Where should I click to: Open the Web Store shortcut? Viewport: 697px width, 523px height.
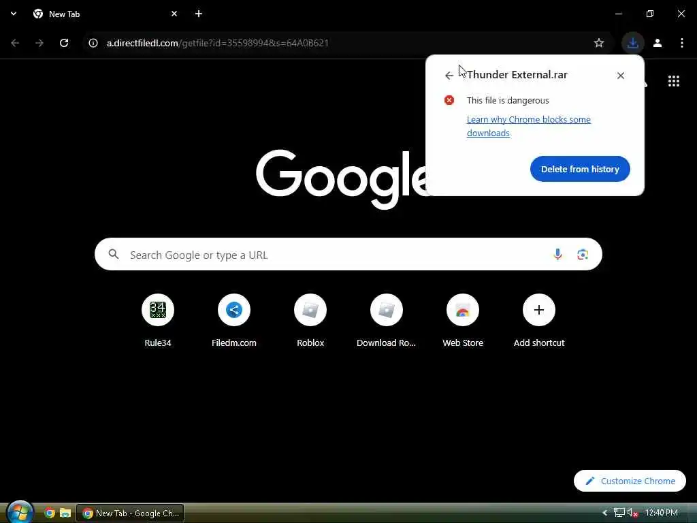(x=463, y=321)
